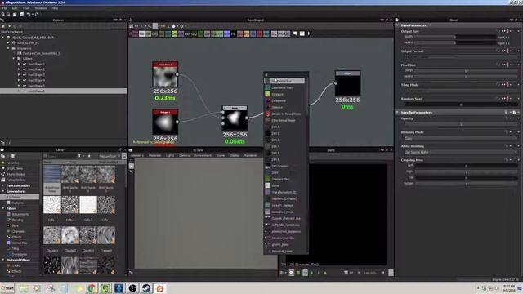Screen dimensions: 523x294
Task: Select Normal Map under Filters
Action: click(x=20, y=243)
